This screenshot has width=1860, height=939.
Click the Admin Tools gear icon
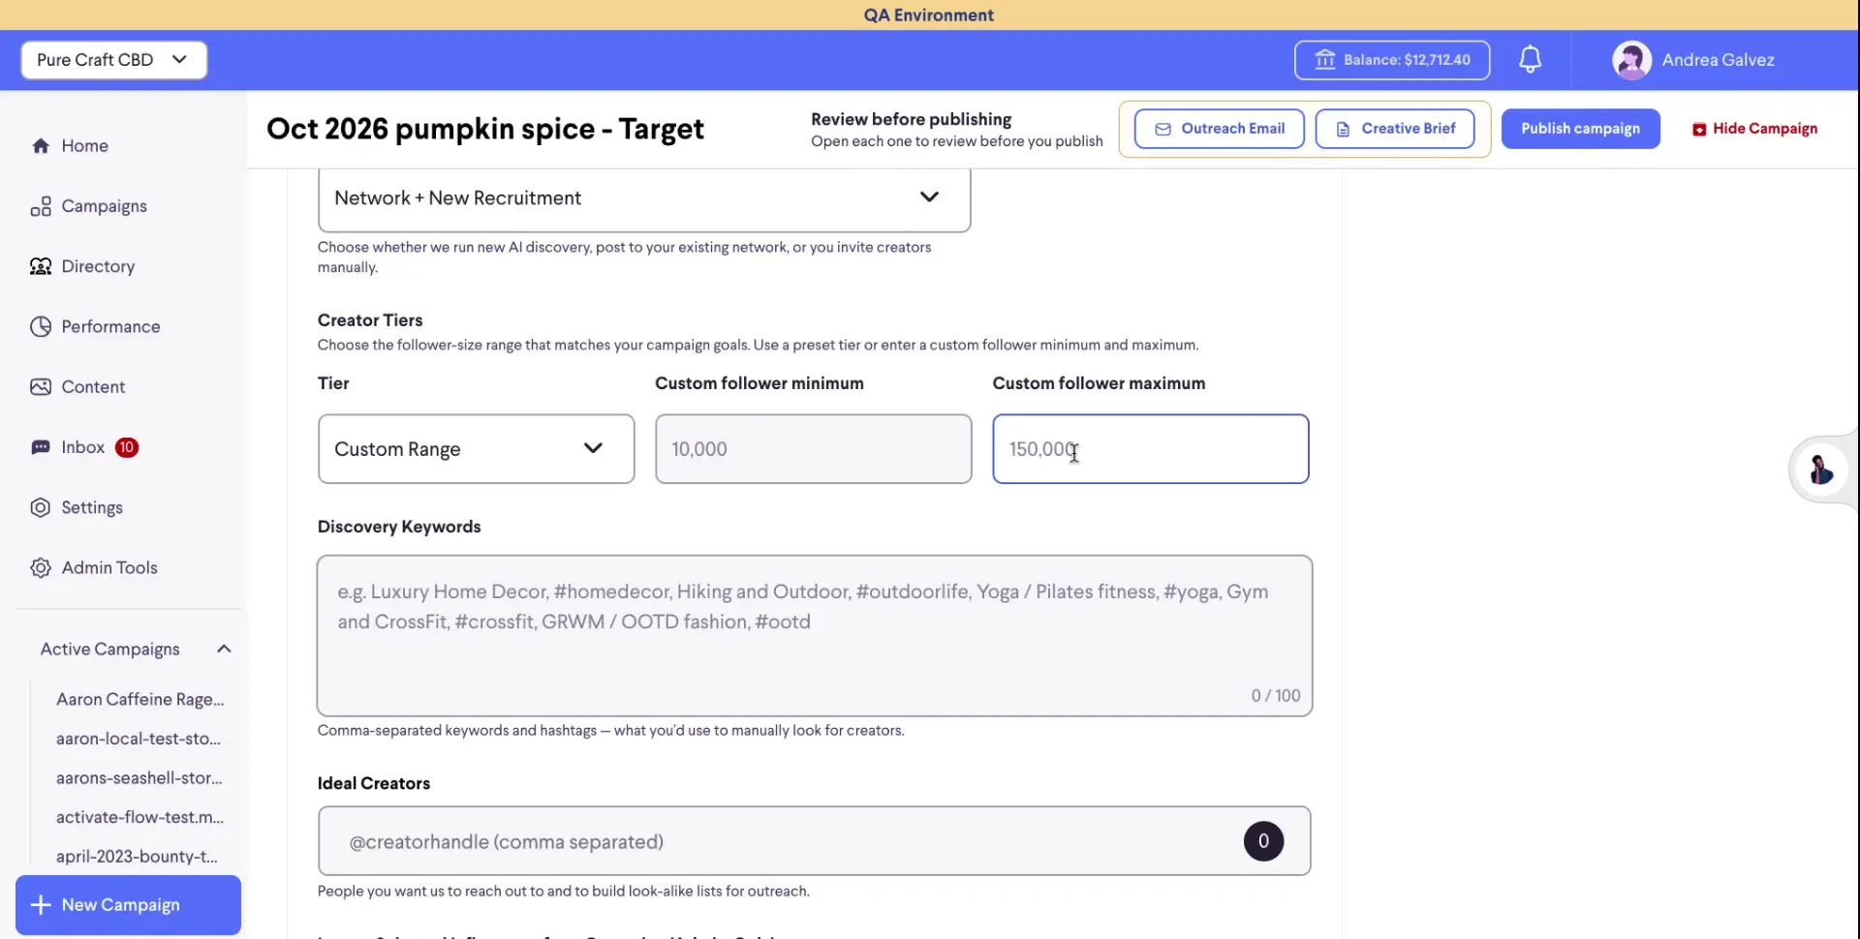coord(41,567)
